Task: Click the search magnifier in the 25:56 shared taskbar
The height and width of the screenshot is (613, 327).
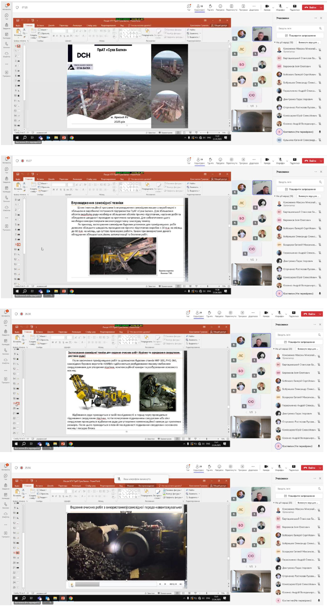Action: pyautogui.click(x=24, y=598)
